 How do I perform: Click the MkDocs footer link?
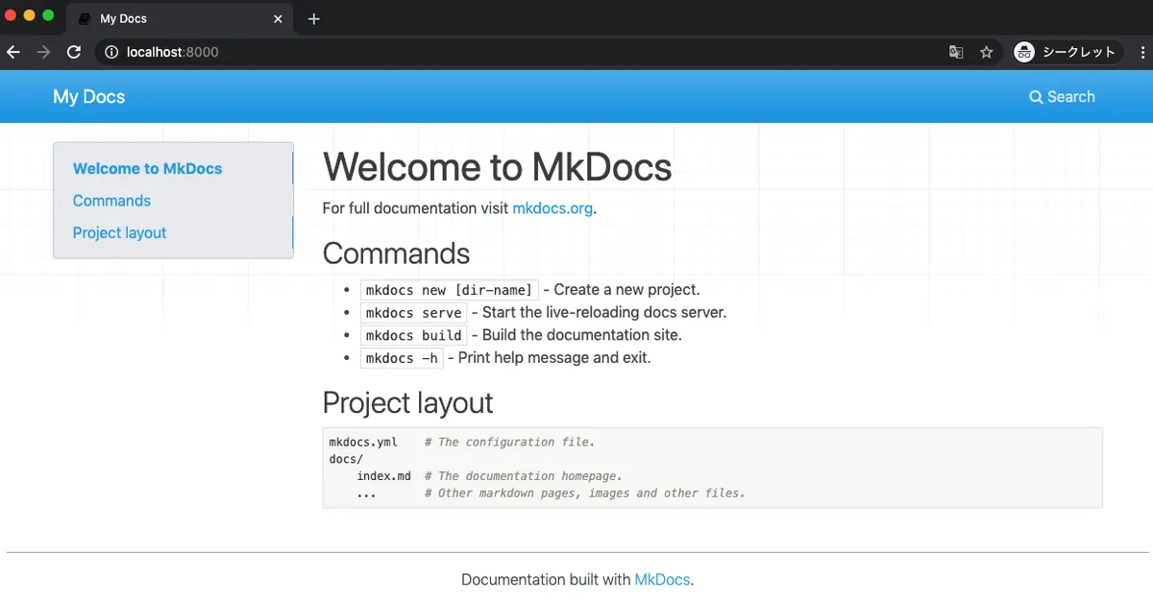(662, 580)
